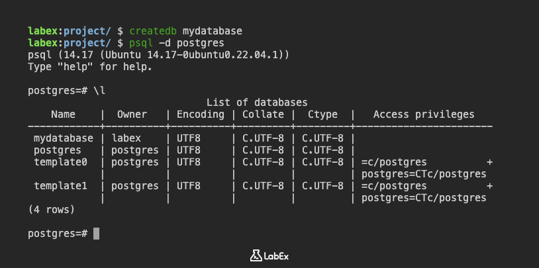Click the Collate column header

click(x=263, y=114)
